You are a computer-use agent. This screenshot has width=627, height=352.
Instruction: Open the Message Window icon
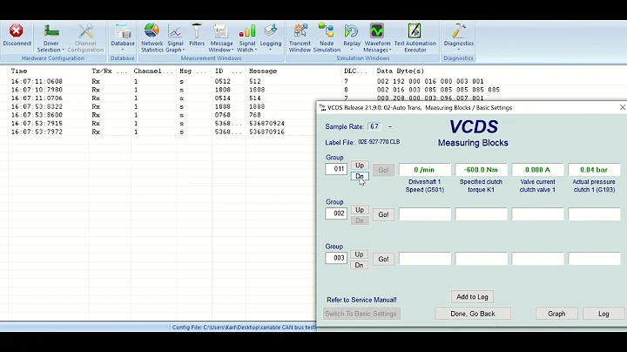click(220, 30)
